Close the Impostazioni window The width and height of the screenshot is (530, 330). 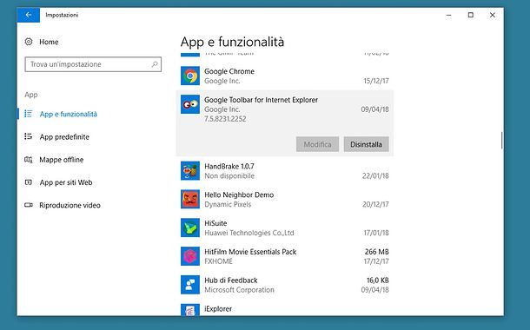point(493,15)
